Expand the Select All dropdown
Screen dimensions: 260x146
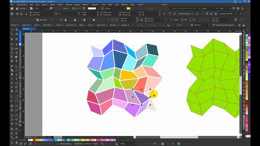click(x=27, y=25)
